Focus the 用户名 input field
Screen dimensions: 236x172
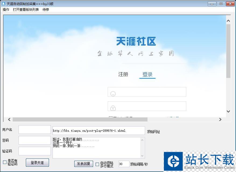(x=35, y=130)
